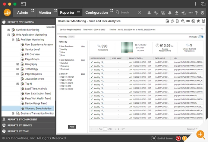208x142 pixels.
Task: Toggle the KPI header switch
Action: pyautogui.click(x=201, y=37)
